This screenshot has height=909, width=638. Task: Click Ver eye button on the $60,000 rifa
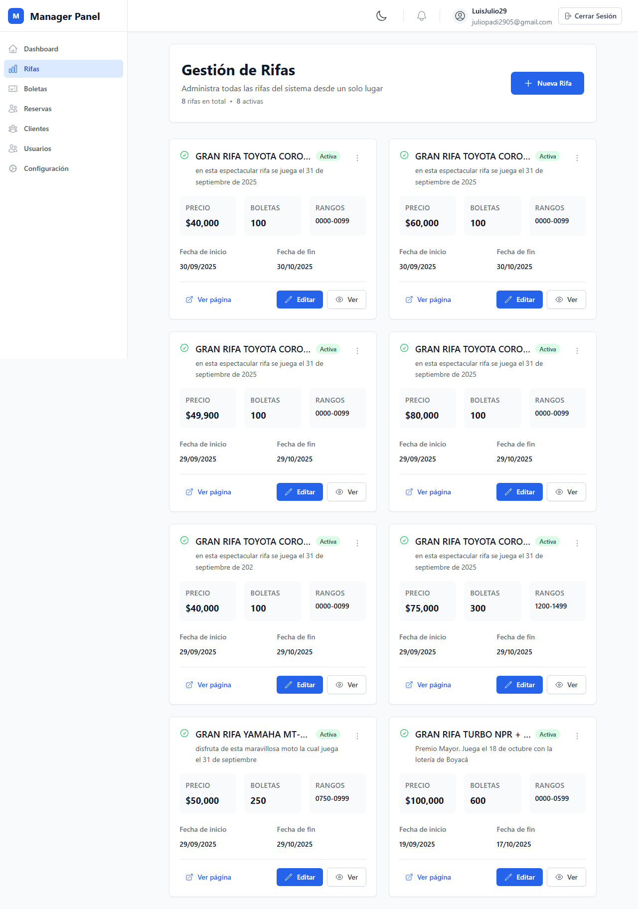566,300
